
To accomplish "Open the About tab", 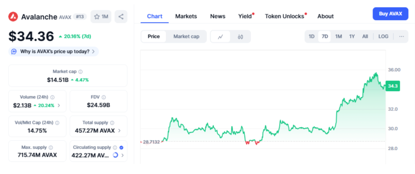I will (325, 16).
